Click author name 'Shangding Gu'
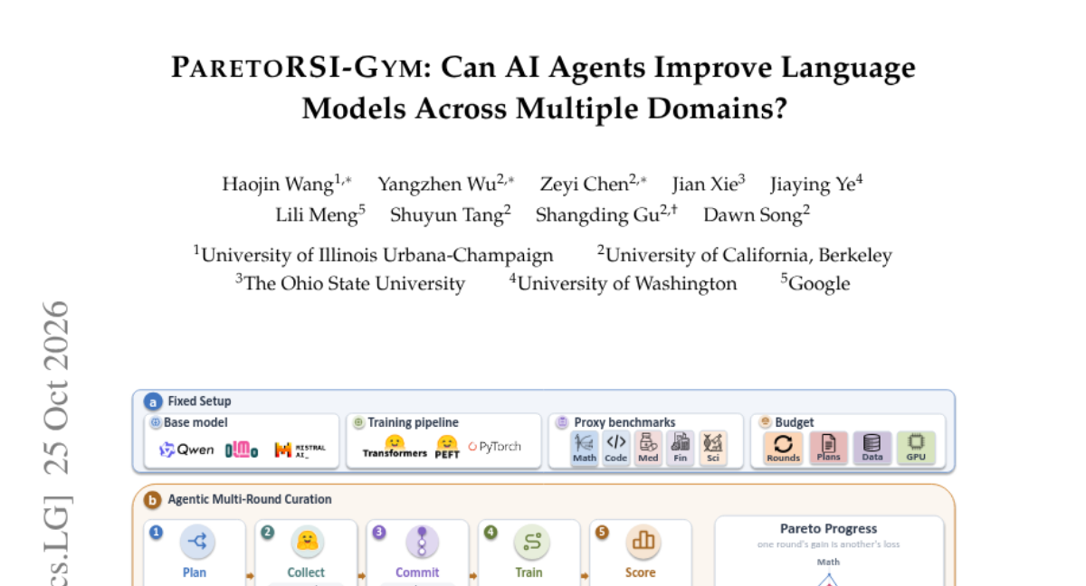The image size is (1086, 586). [597, 215]
